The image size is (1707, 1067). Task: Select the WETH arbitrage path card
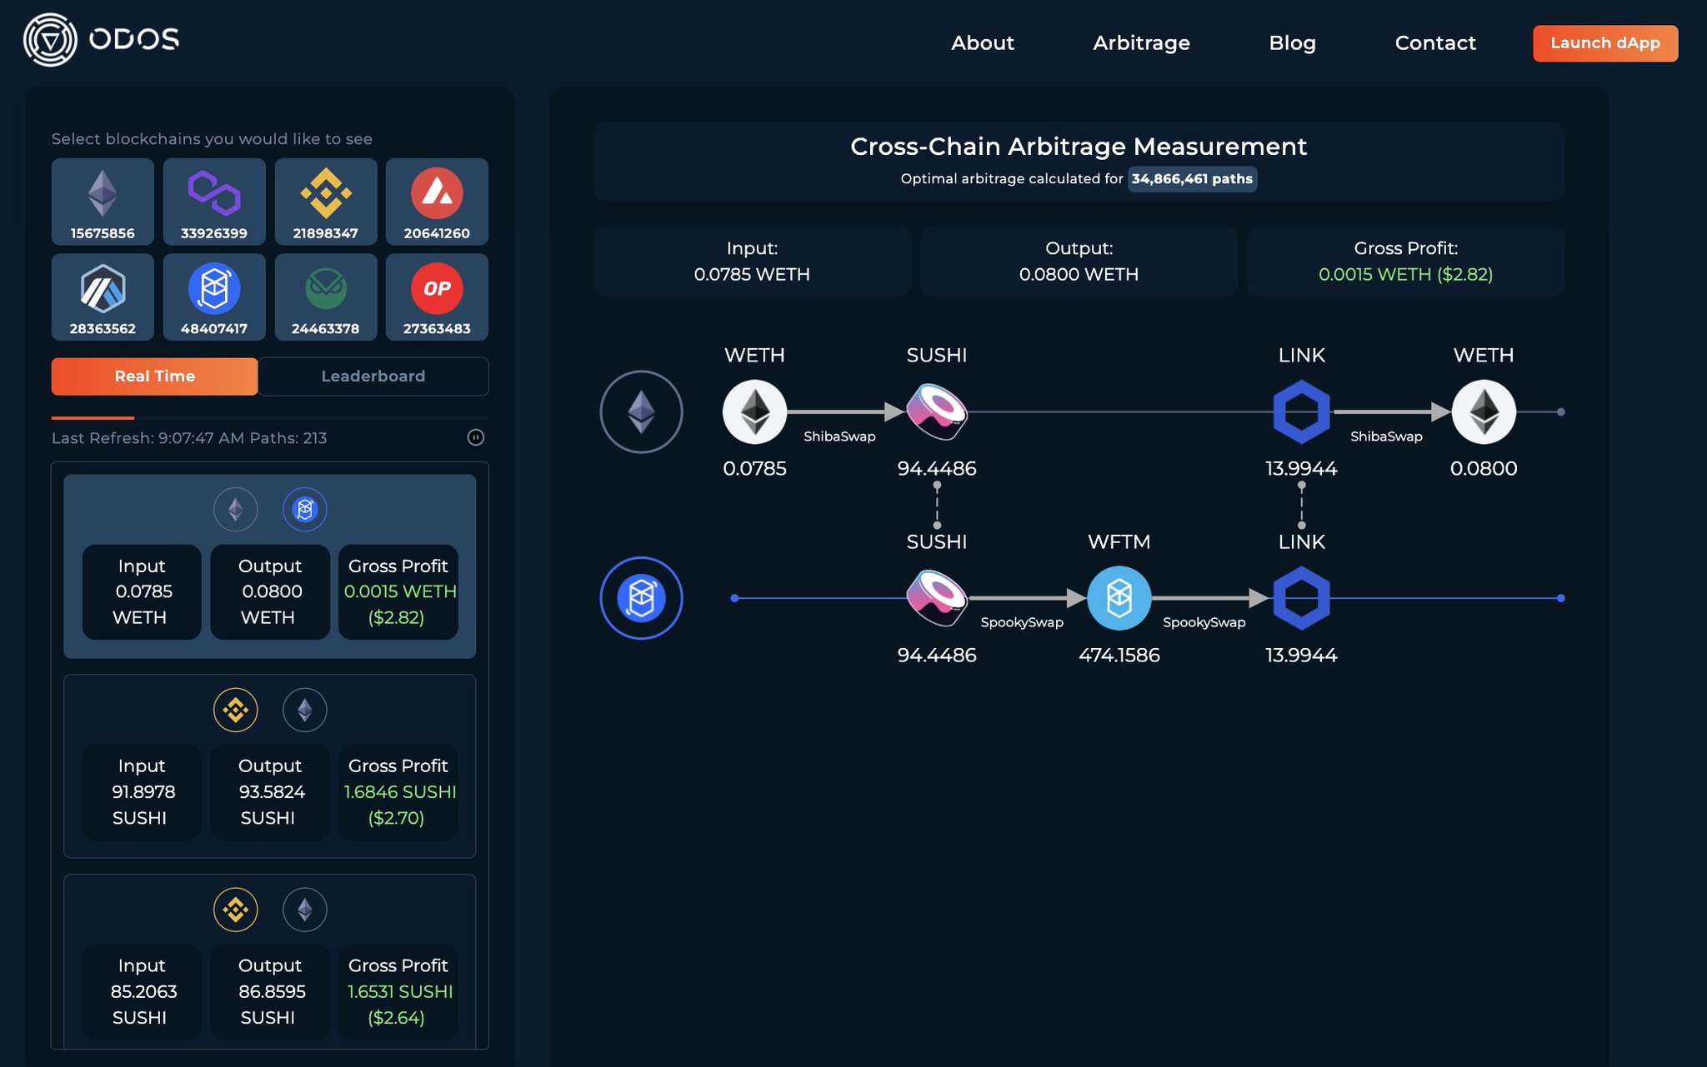268,565
